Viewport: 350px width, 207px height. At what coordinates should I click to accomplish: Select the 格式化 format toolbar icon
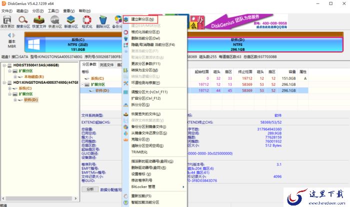87,22
